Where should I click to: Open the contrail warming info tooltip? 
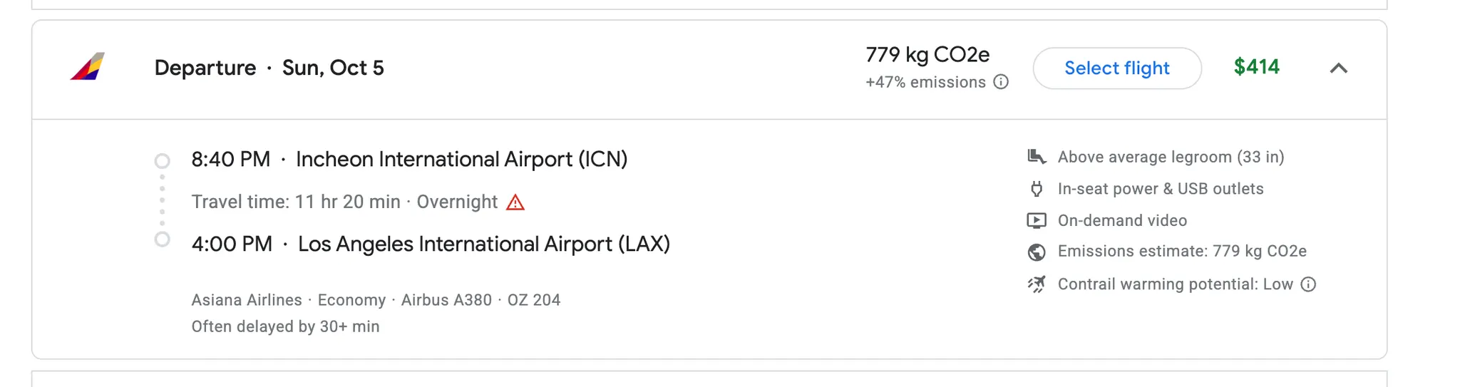[x=1308, y=284]
